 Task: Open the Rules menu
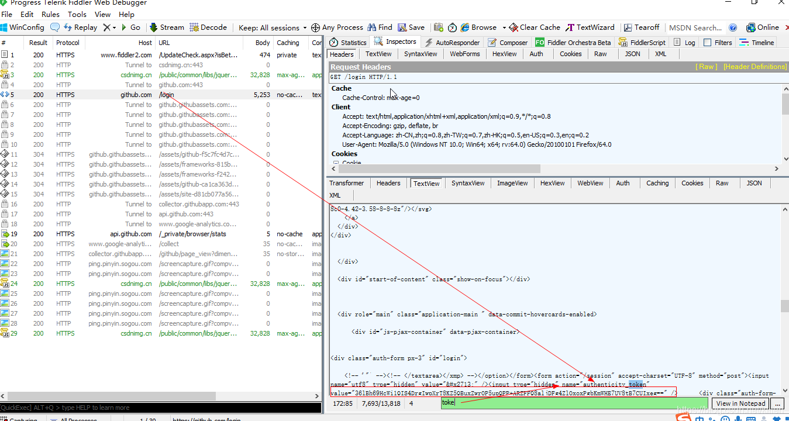click(50, 14)
